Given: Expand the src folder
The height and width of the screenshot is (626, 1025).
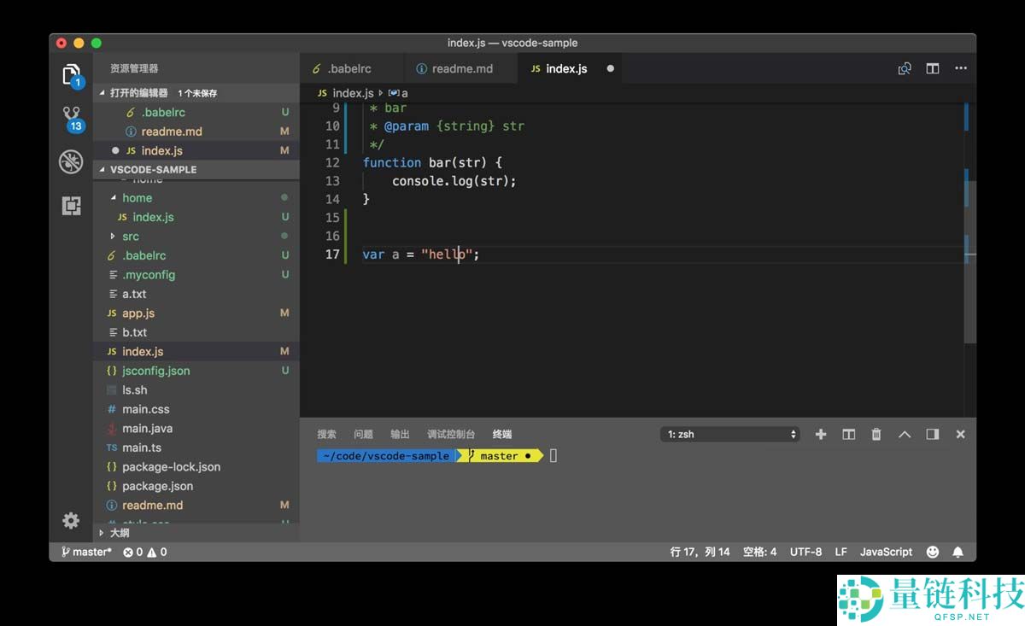Looking at the screenshot, I should (114, 236).
